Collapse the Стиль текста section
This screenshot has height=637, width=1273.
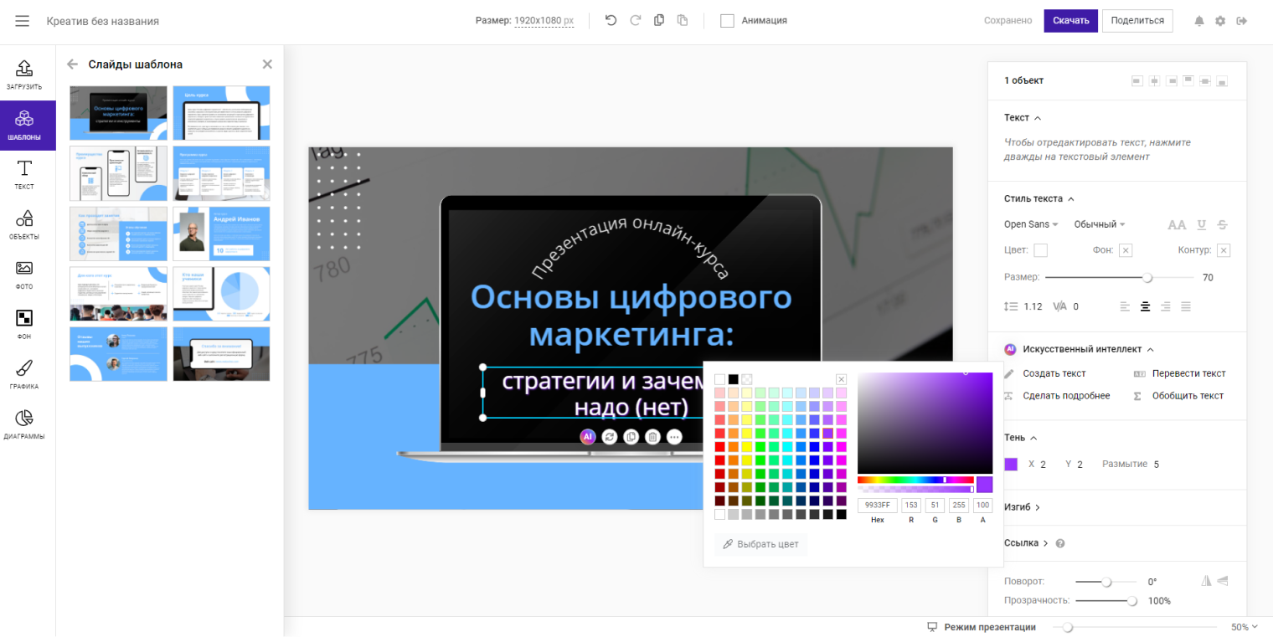[1039, 198]
